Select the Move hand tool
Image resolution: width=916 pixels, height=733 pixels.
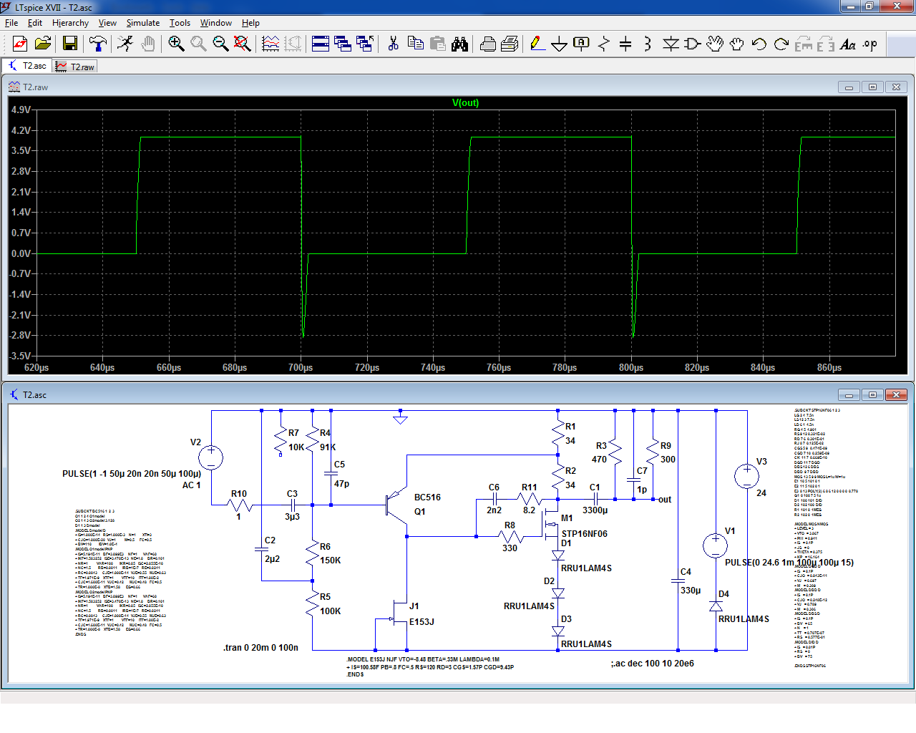pos(715,44)
